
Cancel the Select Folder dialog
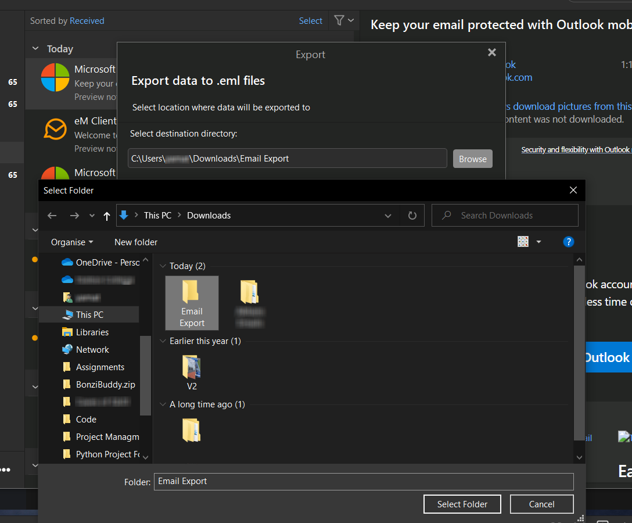[541, 504]
